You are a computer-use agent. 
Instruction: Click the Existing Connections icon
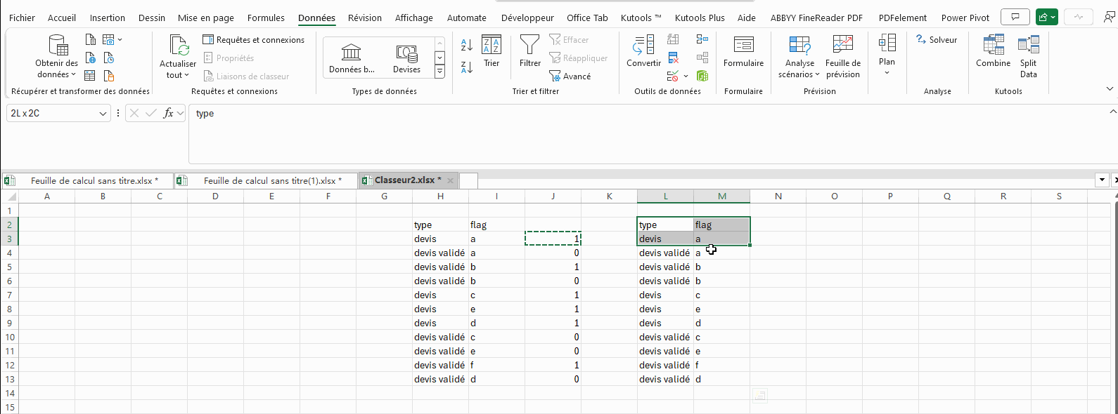point(109,76)
